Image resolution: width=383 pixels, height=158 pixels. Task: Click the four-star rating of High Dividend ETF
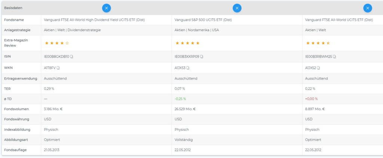57,43
